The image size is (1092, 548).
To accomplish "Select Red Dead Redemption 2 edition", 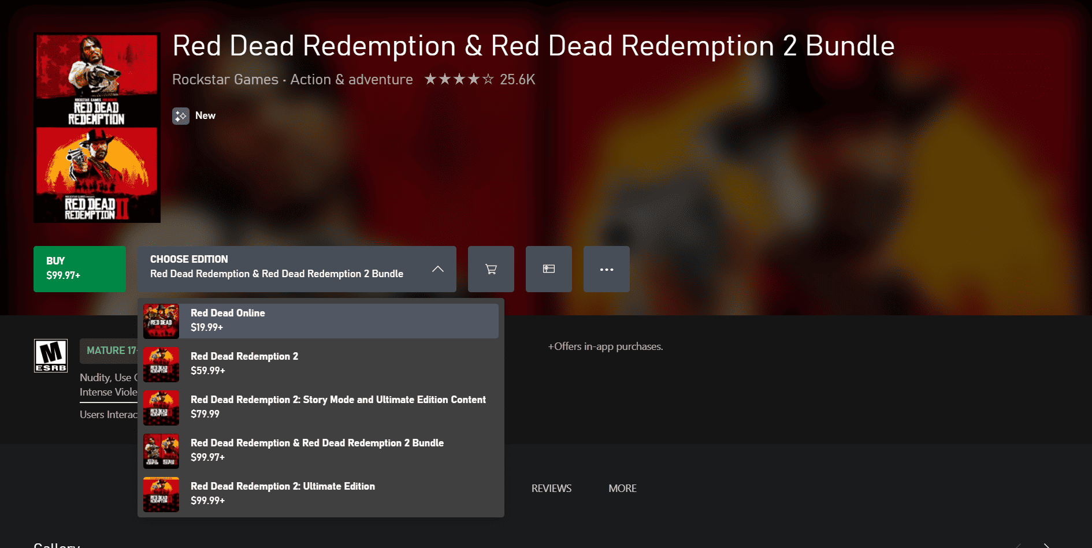I will pyautogui.click(x=321, y=364).
